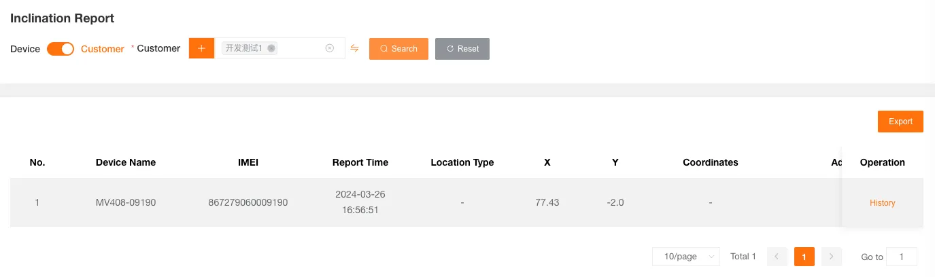The height and width of the screenshot is (277, 935).
Task: Click the orange swap arrows icon
Action: click(x=354, y=48)
